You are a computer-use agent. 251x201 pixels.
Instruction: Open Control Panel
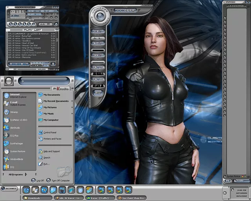click(x=50, y=132)
